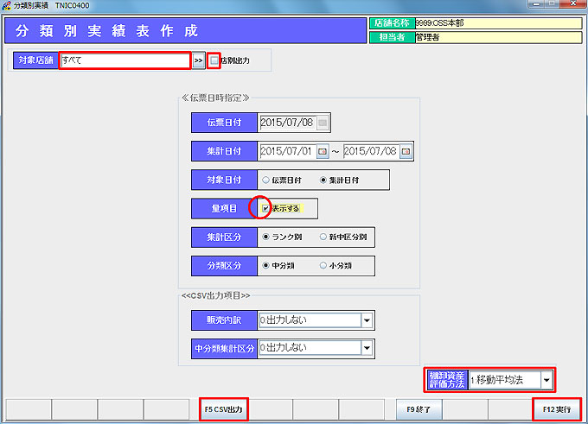
Task: Select 新中区分別 radio in 集計区分
Action: (x=323, y=237)
